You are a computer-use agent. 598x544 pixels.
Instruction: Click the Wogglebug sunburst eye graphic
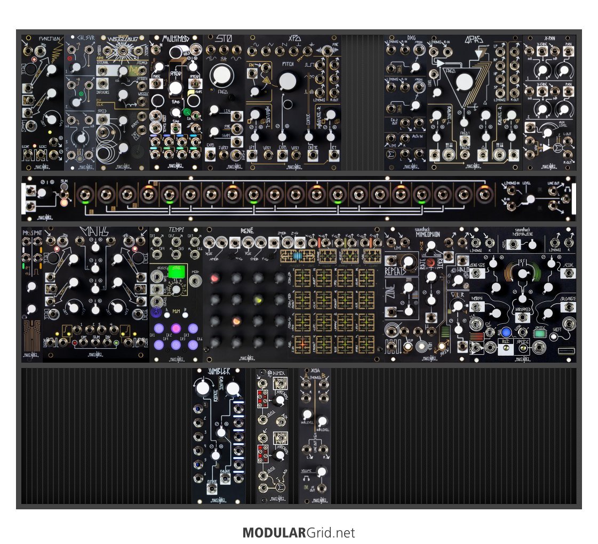point(123,52)
